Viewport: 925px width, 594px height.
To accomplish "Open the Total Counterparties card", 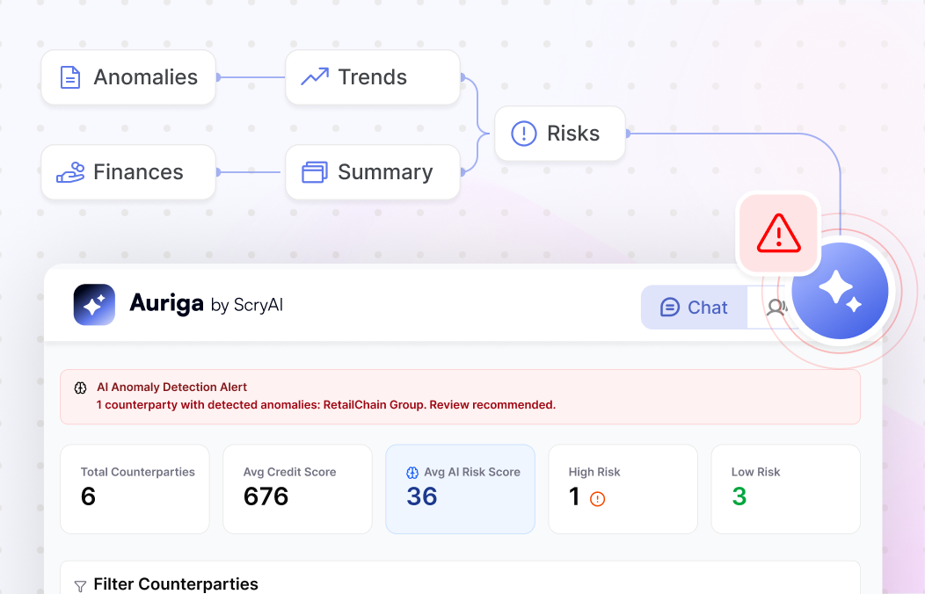I will tap(135, 489).
